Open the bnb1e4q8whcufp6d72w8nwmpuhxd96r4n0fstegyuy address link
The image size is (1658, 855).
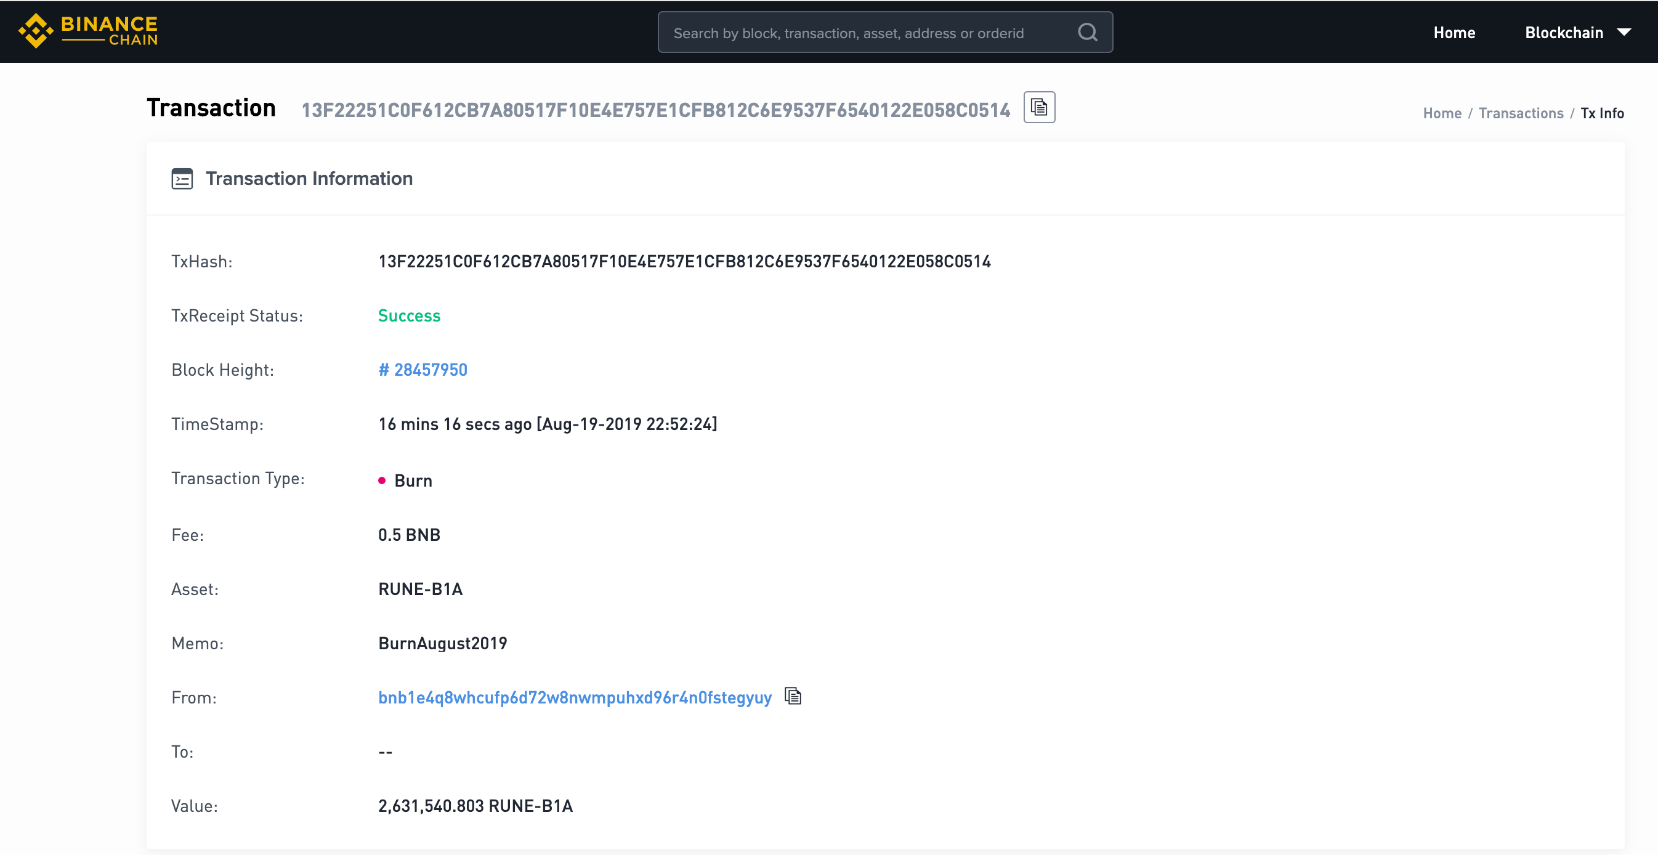tap(575, 697)
